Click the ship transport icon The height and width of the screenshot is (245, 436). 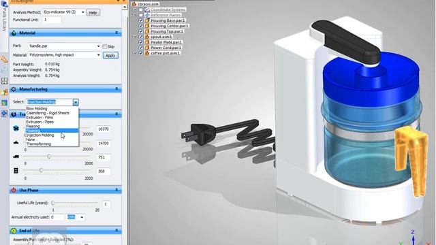click(16, 142)
